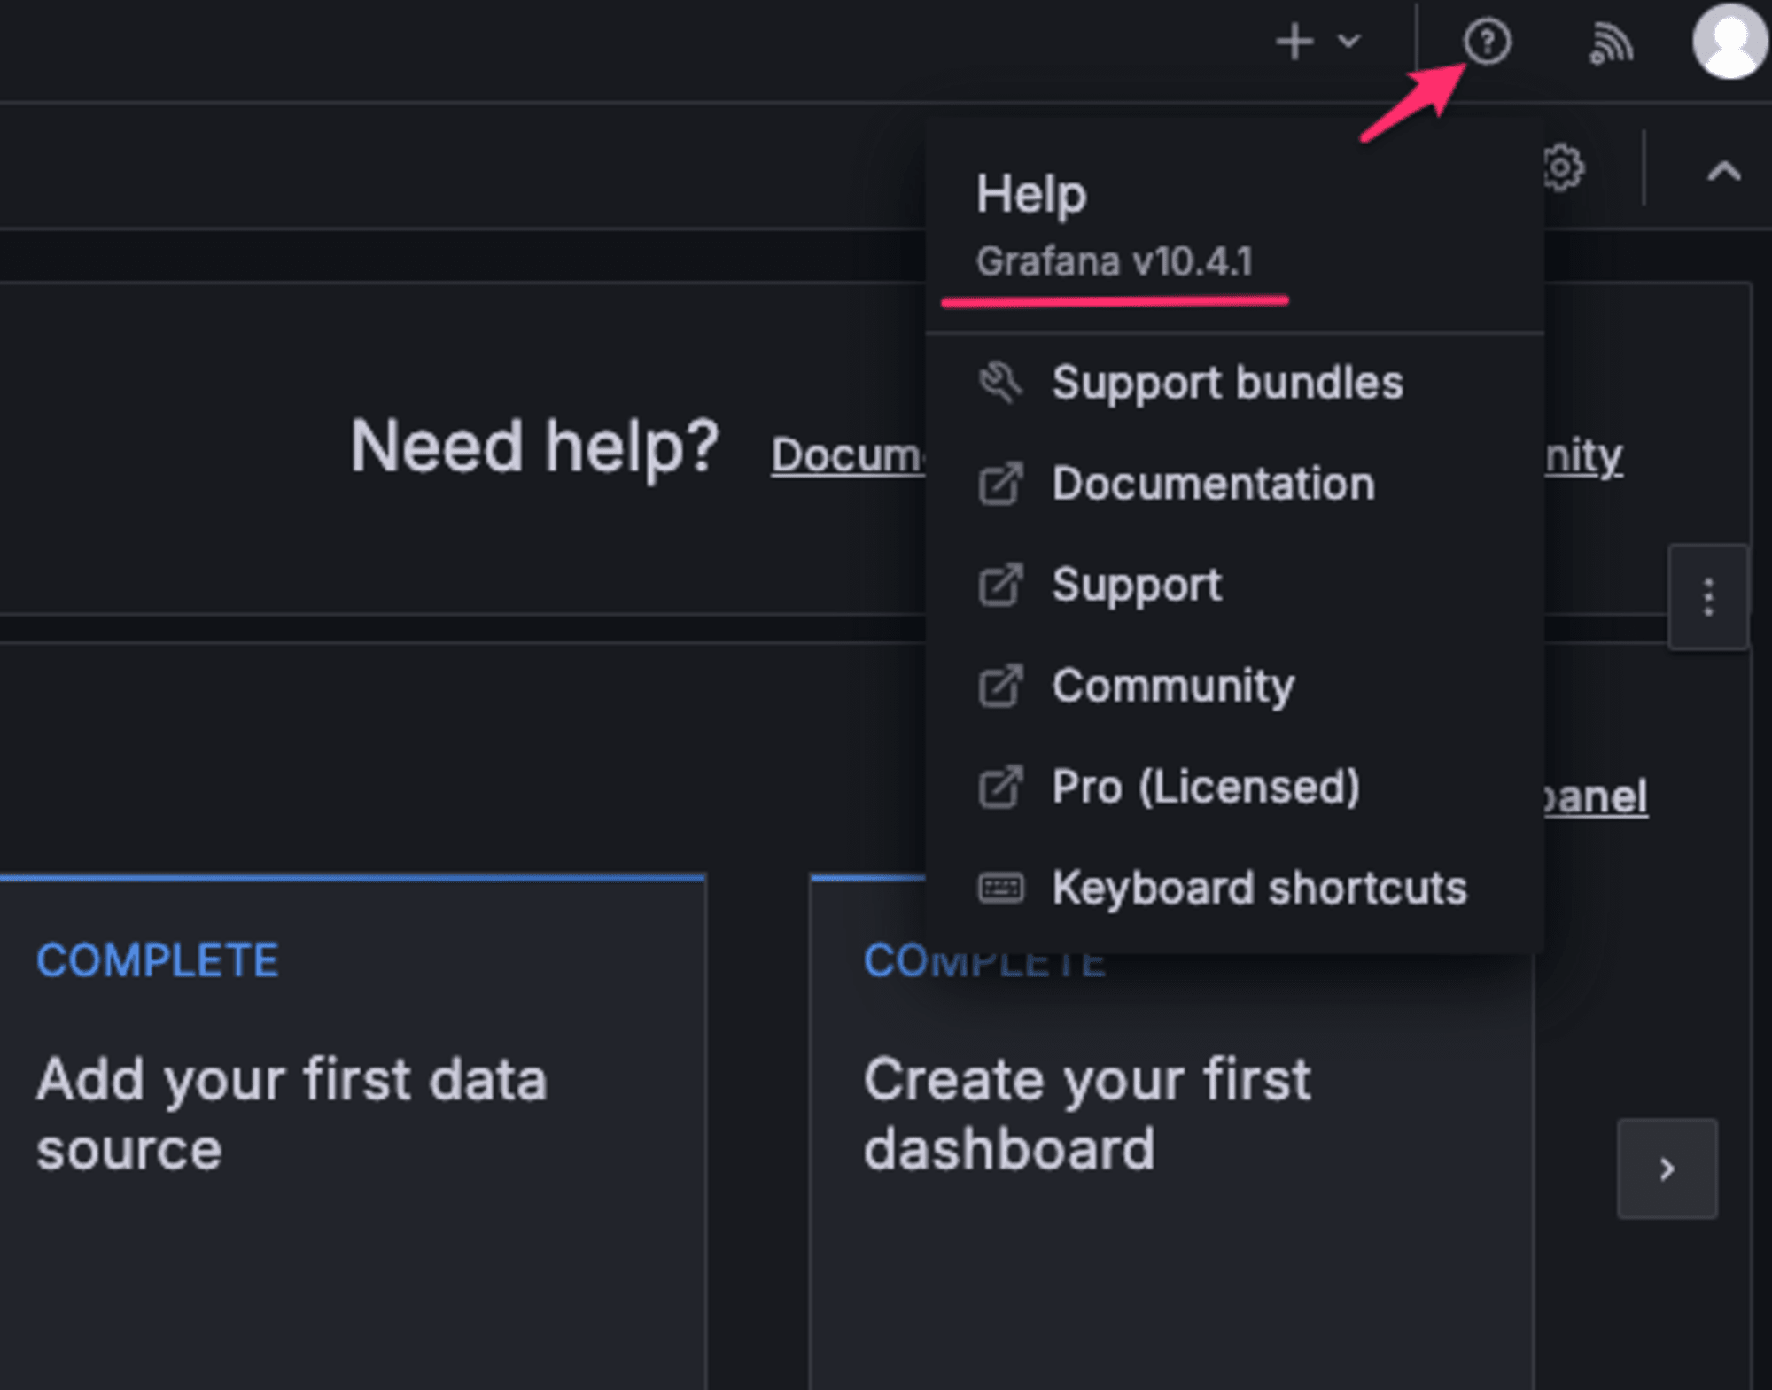
Task: Click the Need help? heading
Action: pos(534,447)
